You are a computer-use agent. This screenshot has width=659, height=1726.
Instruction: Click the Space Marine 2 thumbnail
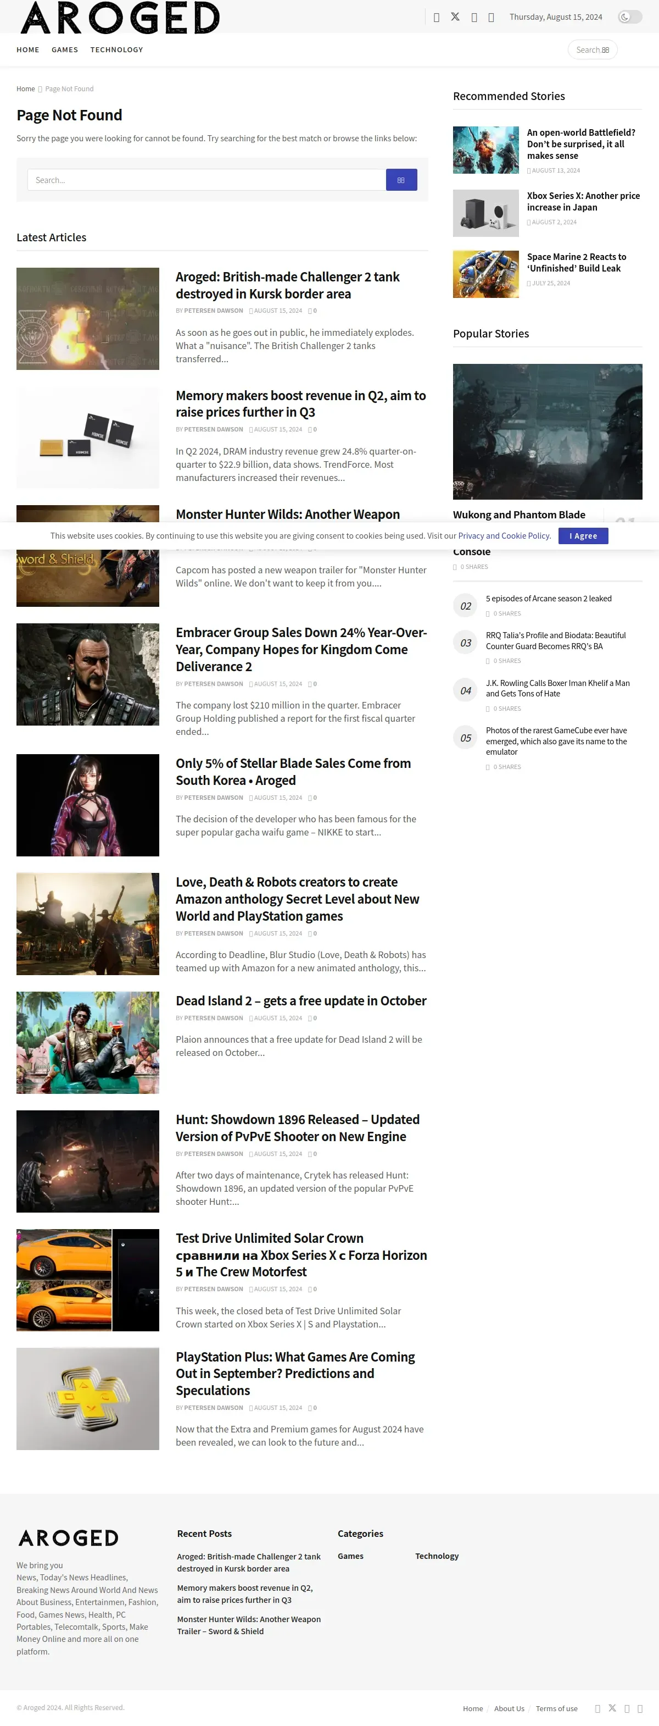pyautogui.click(x=485, y=274)
